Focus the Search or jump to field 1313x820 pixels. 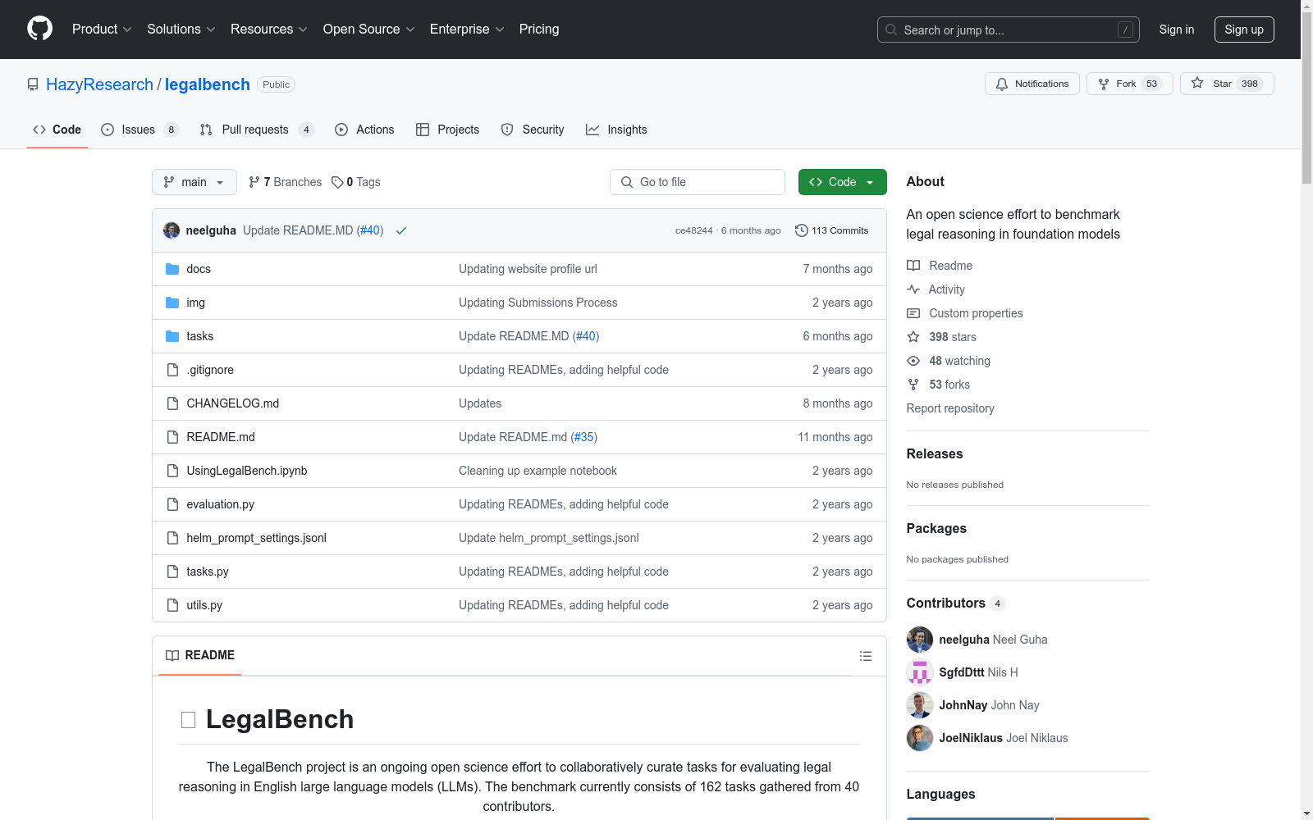[x=1009, y=30]
